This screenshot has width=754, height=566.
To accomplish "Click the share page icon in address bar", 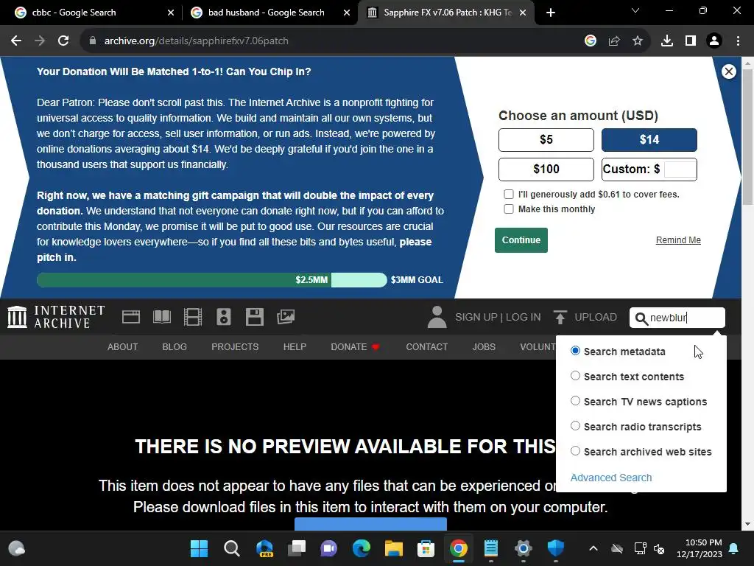I will point(614,41).
